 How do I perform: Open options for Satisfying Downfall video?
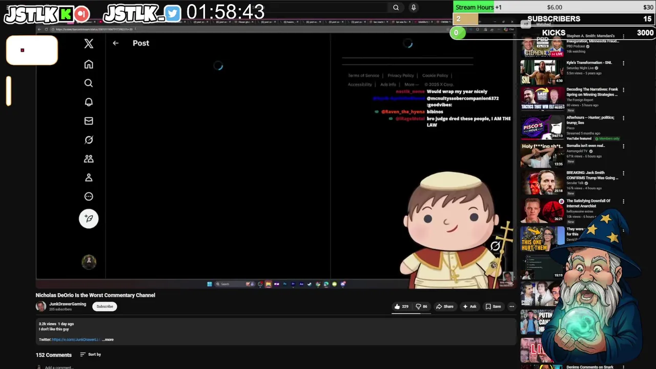pos(623,201)
